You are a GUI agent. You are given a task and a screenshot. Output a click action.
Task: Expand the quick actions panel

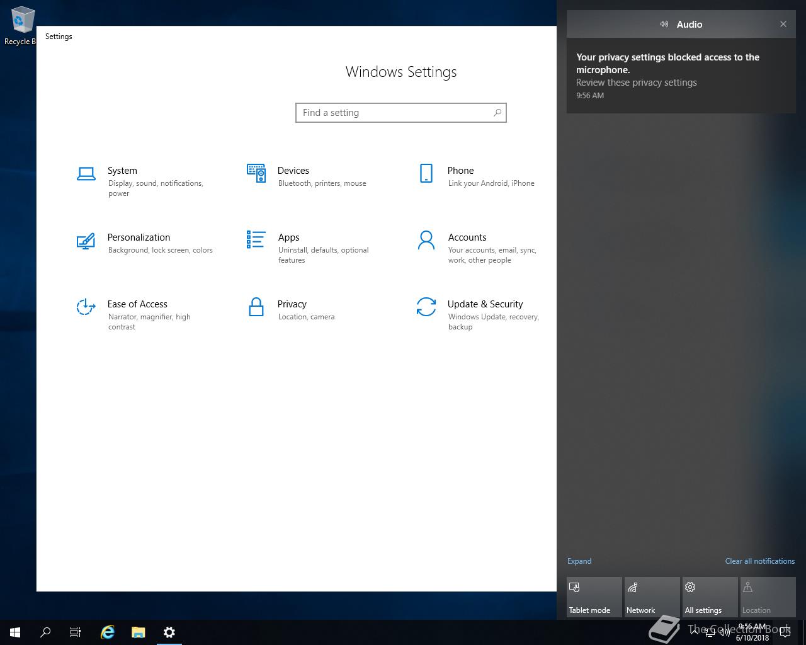pyautogui.click(x=579, y=561)
